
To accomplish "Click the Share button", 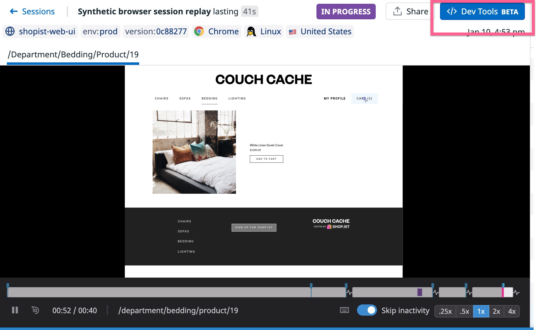I will pyautogui.click(x=410, y=12).
